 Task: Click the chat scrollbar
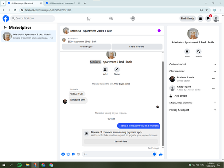coord(163,104)
